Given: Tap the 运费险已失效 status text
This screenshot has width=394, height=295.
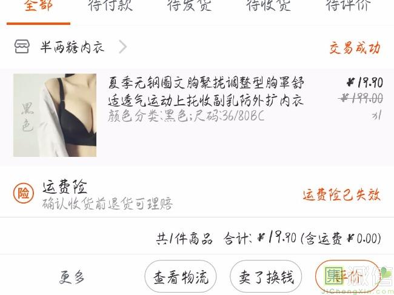Looking at the screenshot, I should tap(342, 194).
